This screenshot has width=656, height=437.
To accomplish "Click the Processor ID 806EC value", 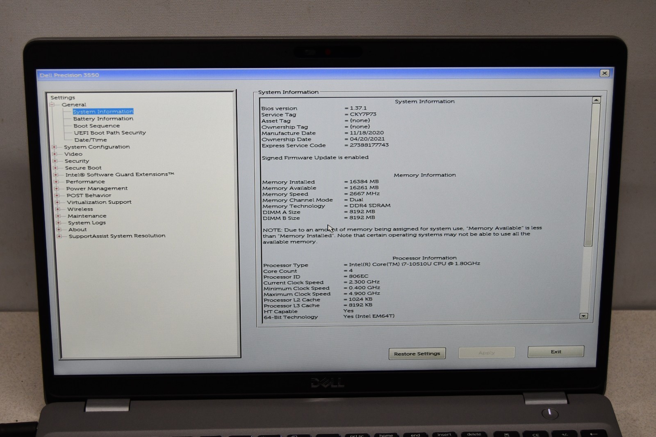I will [x=359, y=276].
